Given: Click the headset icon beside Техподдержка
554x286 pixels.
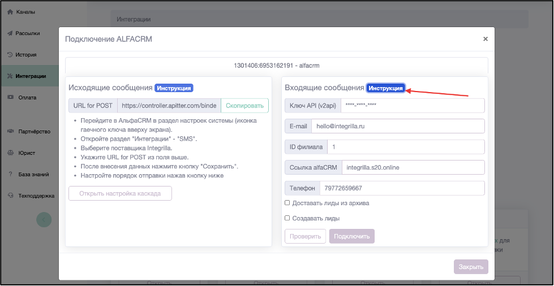Looking at the screenshot, I should (x=11, y=196).
